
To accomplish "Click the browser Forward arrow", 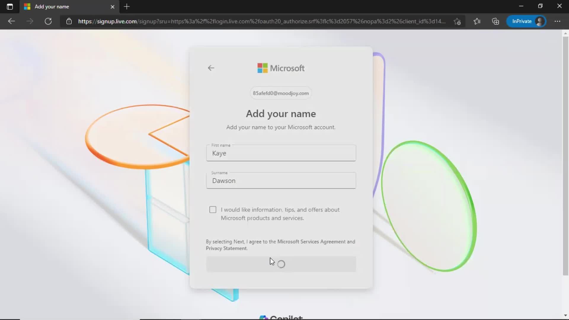I will (30, 21).
